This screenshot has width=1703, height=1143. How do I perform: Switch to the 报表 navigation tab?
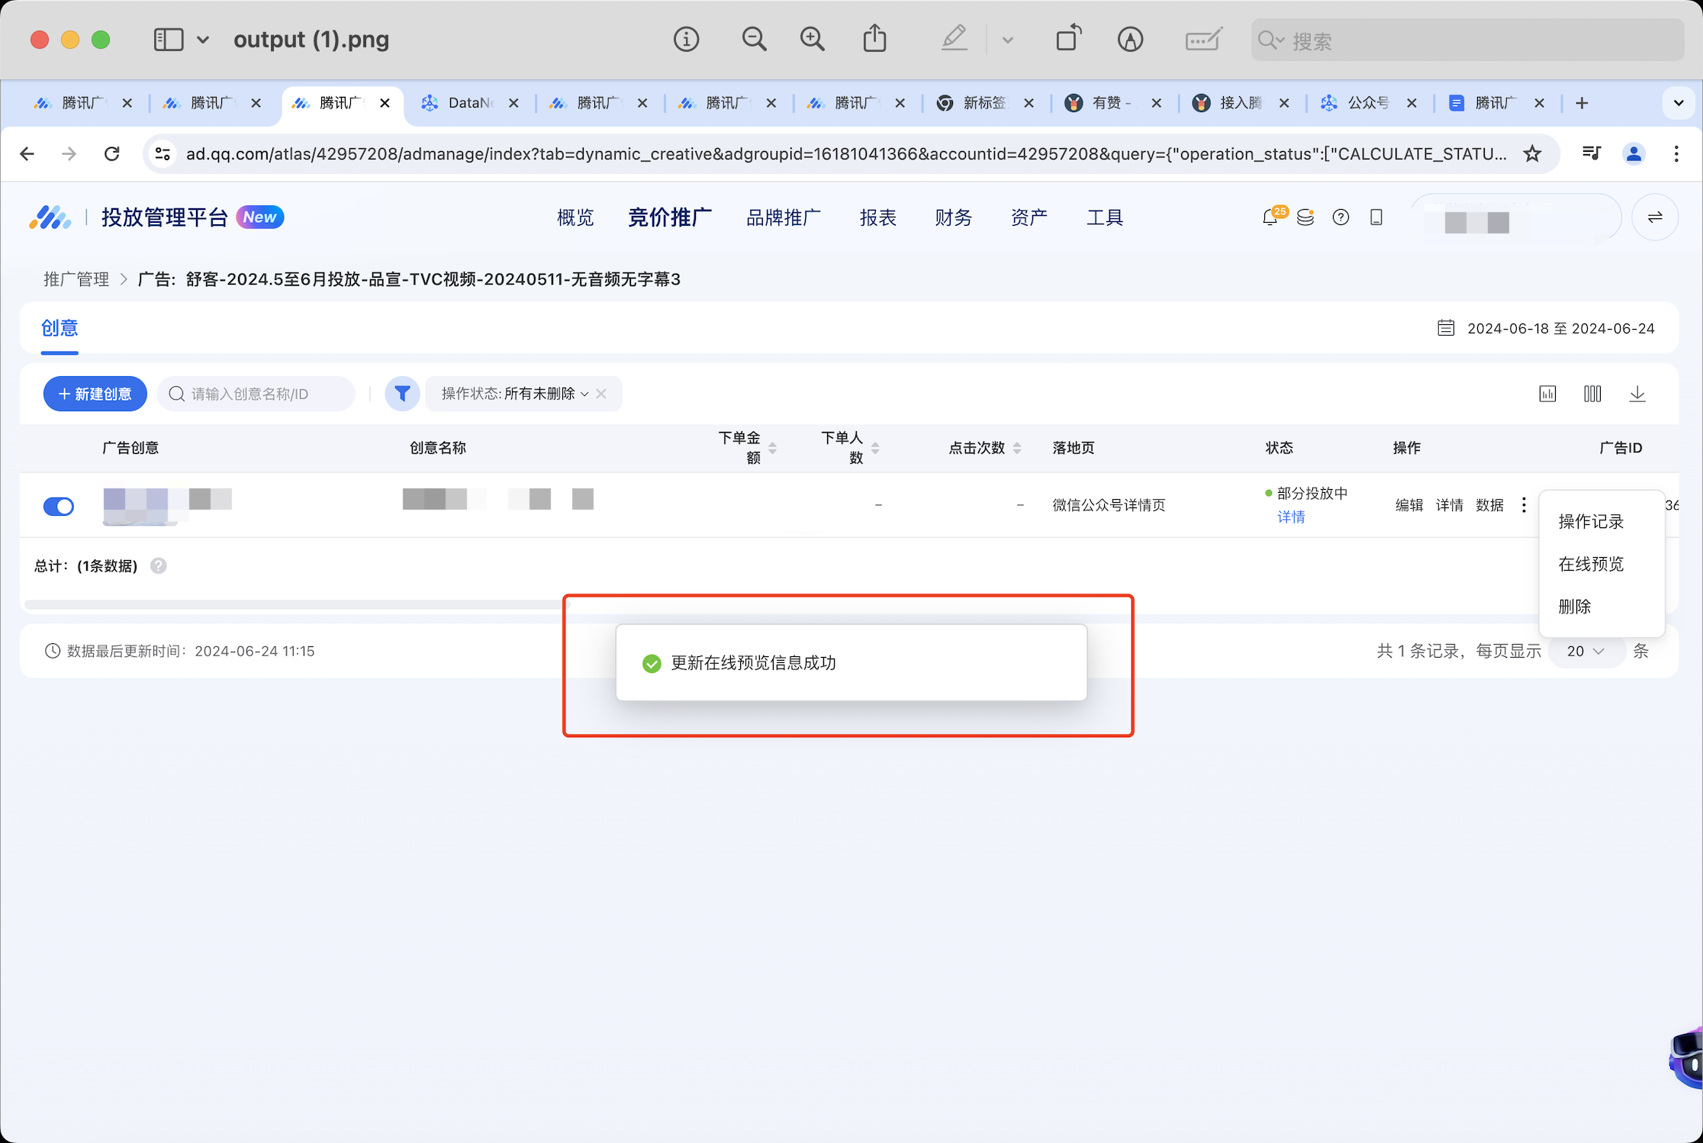878,217
